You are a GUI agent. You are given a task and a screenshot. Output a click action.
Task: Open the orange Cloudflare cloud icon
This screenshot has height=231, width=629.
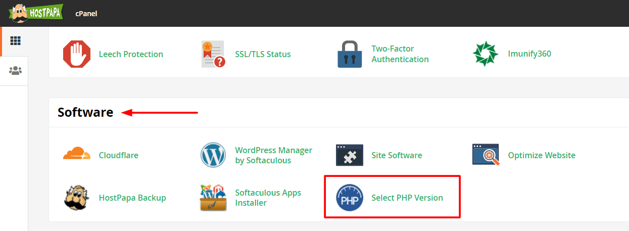coord(77,154)
